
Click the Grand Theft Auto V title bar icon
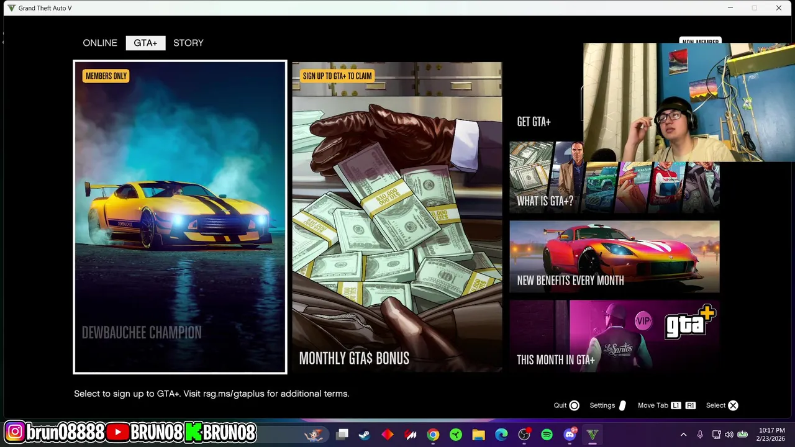pyautogui.click(x=11, y=8)
